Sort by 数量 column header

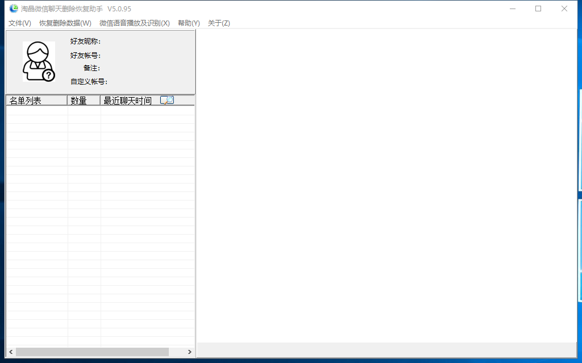coord(84,101)
